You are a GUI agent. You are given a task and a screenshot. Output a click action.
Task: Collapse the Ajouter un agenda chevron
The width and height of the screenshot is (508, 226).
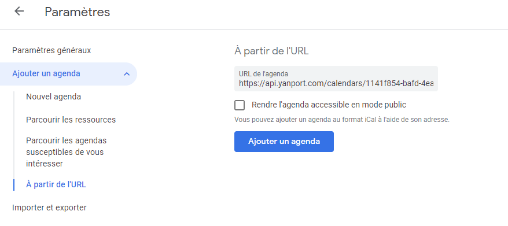pos(127,74)
